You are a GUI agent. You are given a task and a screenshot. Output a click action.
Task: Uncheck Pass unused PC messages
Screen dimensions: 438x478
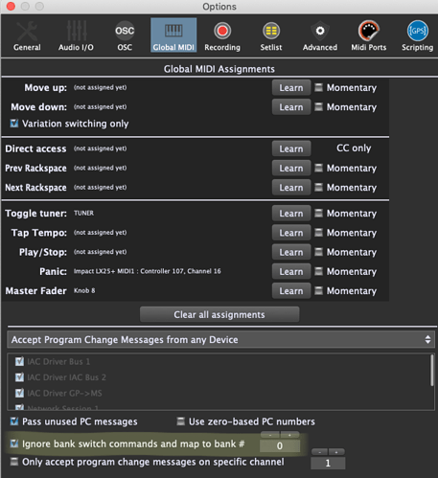pos(14,421)
